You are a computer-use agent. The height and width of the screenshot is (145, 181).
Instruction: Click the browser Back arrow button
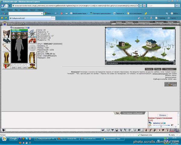(2, 6)
